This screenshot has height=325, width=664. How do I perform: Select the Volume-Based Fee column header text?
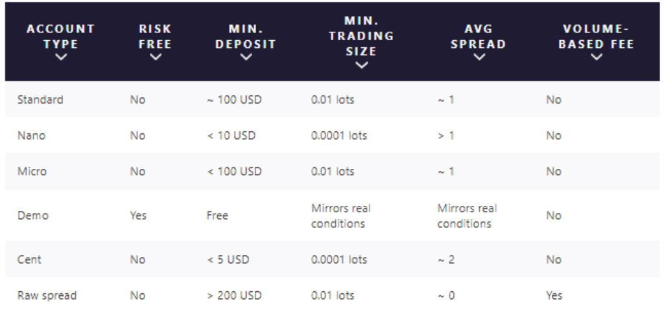pyautogui.click(x=597, y=36)
